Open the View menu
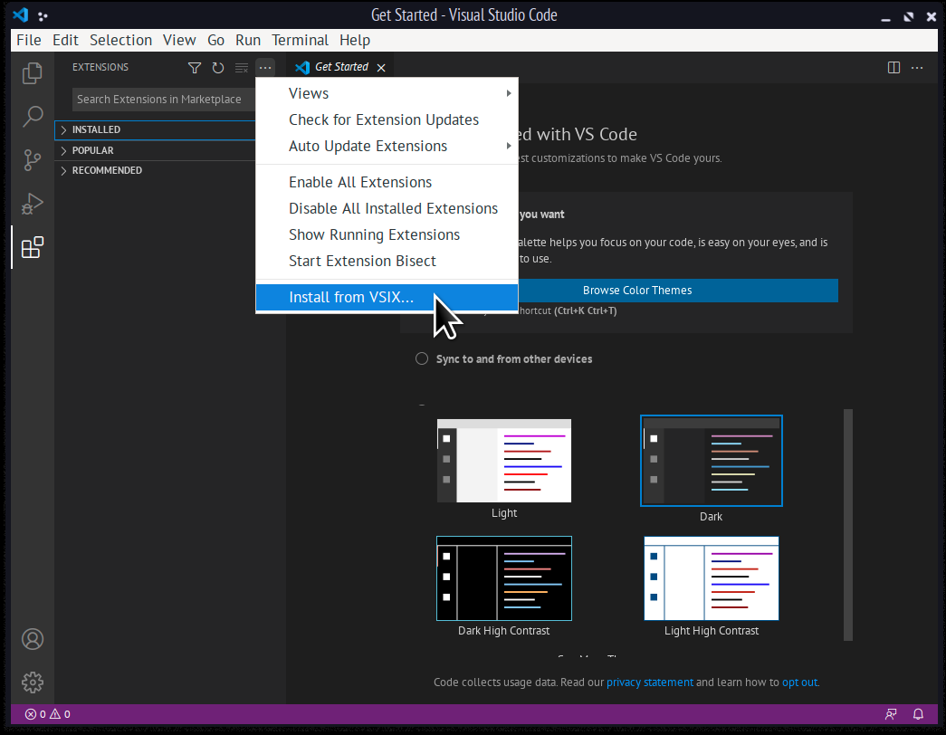This screenshot has height=735, width=946. [x=179, y=40]
